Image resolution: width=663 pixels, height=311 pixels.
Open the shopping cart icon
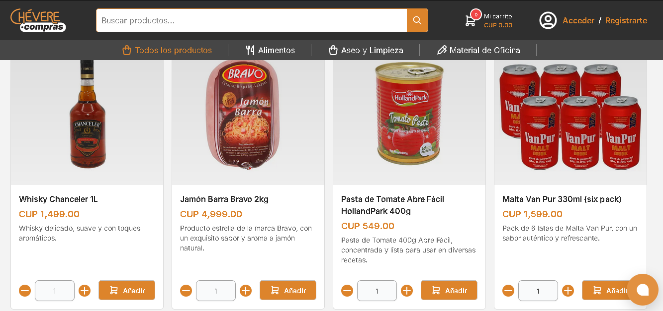click(x=471, y=20)
